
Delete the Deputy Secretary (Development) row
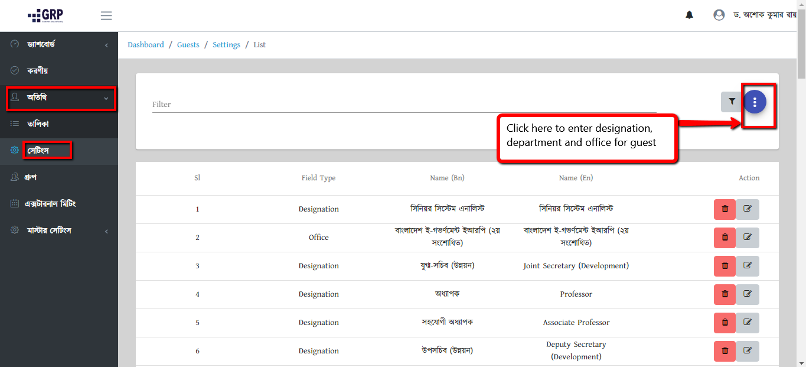pyautogui.click(x=725, y=351)
